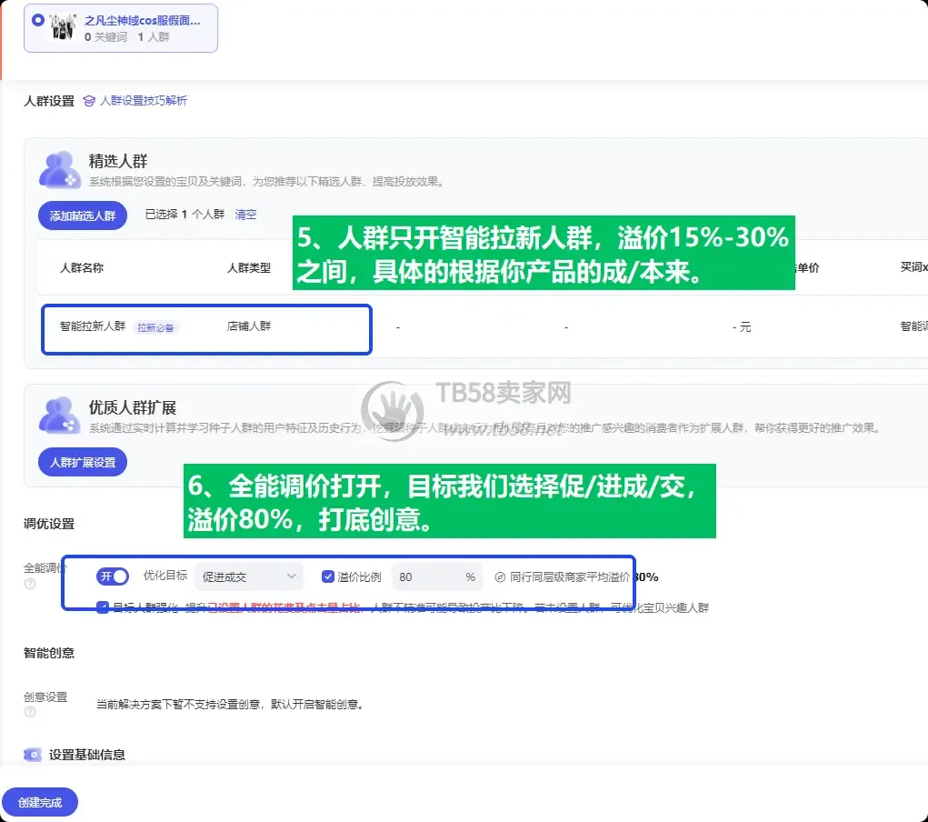The width and height of the screenshot is (928, 822).
Task: Toggle the 目标人群强化 checkbox
Action: [x=103, y=607]
